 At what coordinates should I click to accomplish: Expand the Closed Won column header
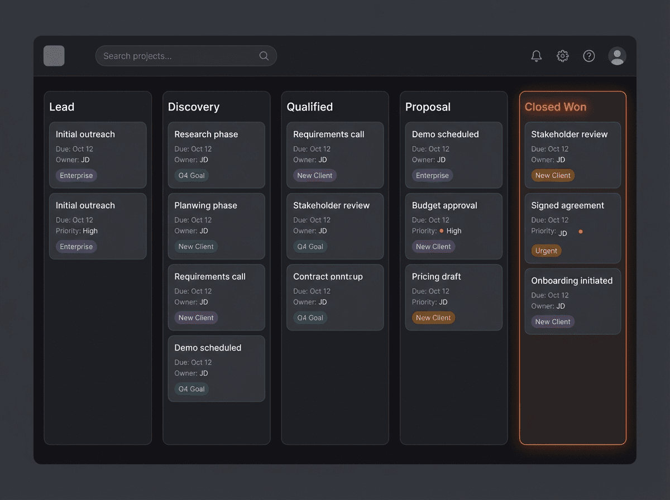coord(555,107)
